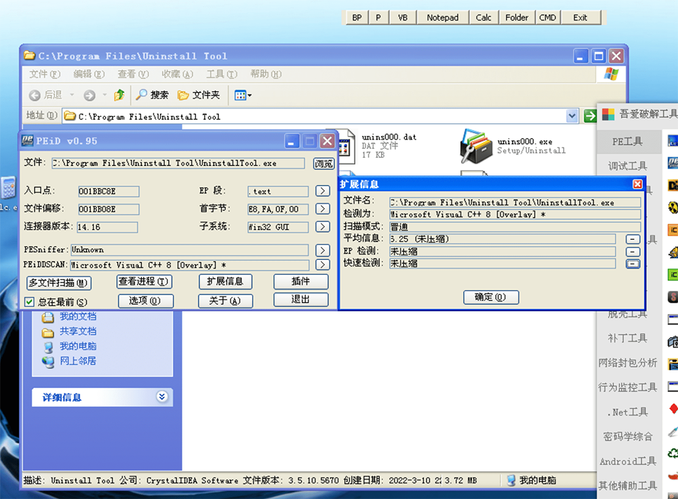This screenshot has width=678, height=499.
Task: Launch Notepad from the top toolbar
Action: point(442,18)
